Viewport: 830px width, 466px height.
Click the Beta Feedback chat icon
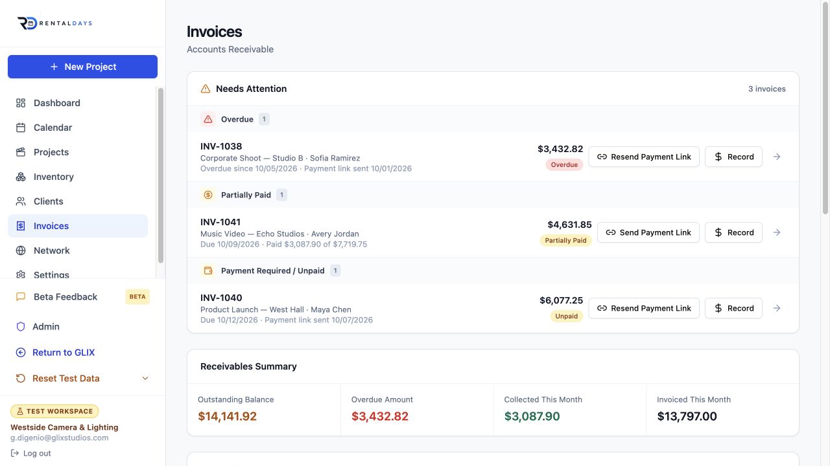(21, 296)
